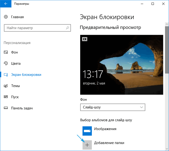Click the Темы icon in the sidebar
This screenshot has height=151, width=169.
pos(6,86)
